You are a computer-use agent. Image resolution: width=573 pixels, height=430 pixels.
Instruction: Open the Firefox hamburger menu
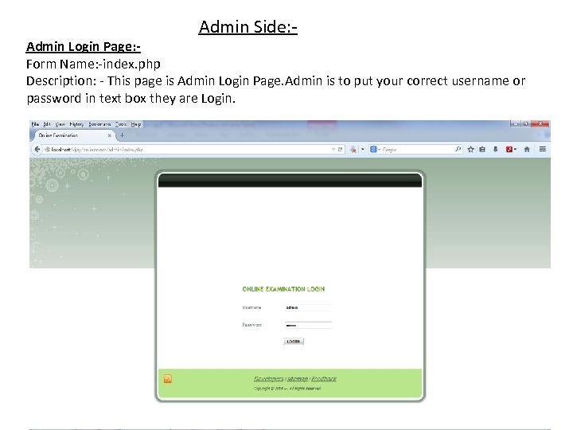pyautogui.click(x=543, y=149)
